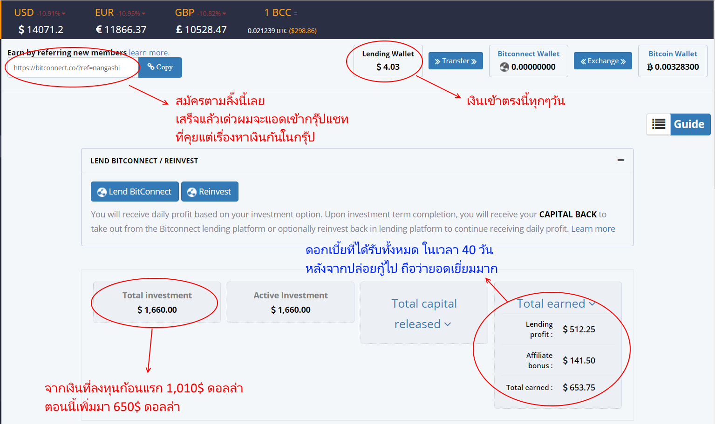The width and height of the screenshot is (715, 424).
Task: Expand Total capital released section
Action: pyautogui.click(x=424, y=313)
